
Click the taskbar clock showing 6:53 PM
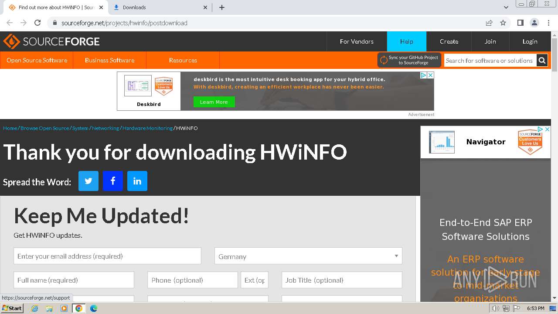coord(535,308)
